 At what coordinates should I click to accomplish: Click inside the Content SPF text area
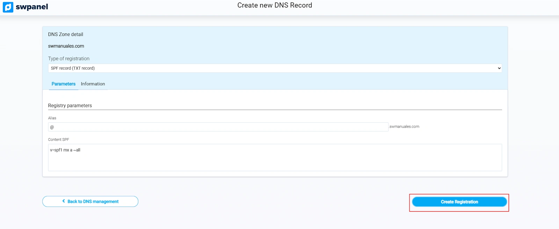275,160
